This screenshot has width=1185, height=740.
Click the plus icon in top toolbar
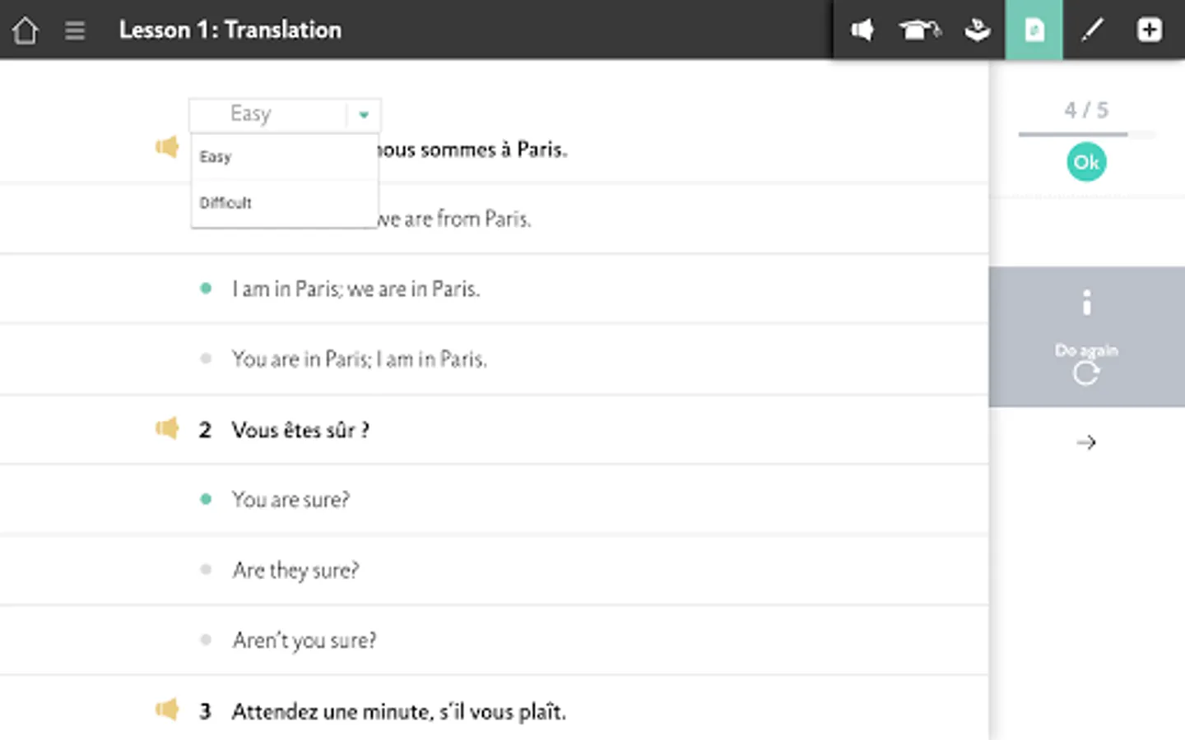pos(1149,30)
